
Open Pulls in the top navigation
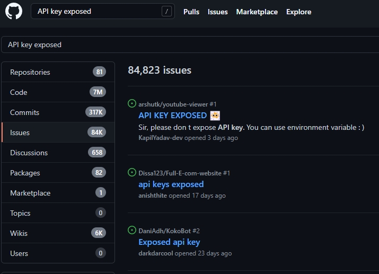pos(191,12)
